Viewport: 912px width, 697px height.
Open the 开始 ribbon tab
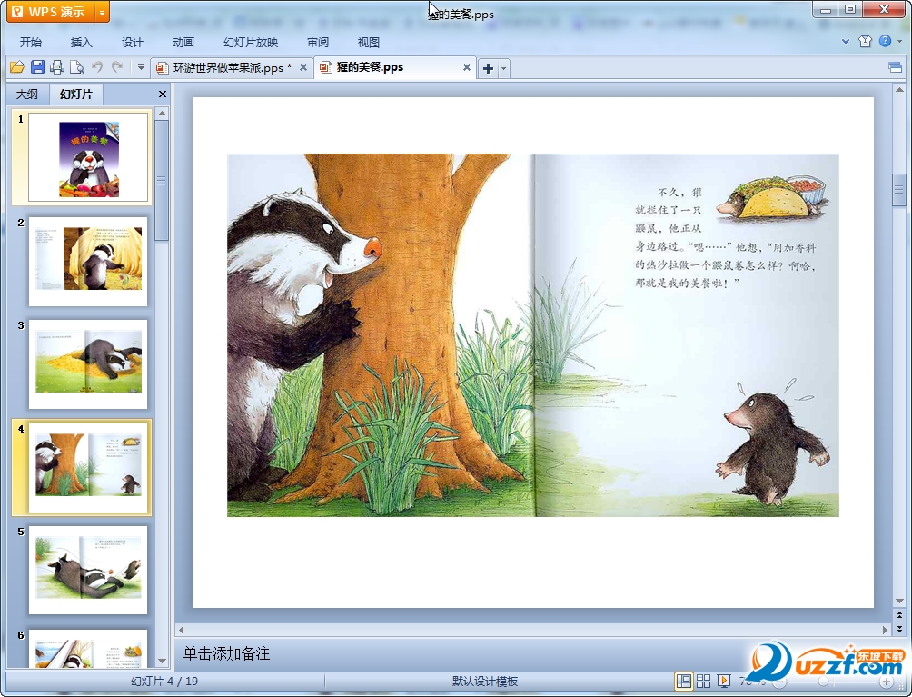[x=30, y=43]
